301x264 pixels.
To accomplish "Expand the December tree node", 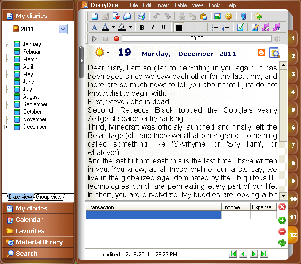I will [x=6, y=127].
